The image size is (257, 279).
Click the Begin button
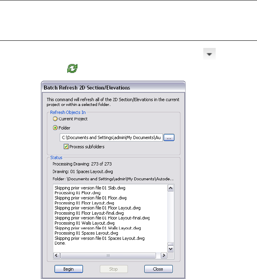click(x=69, y=269)
